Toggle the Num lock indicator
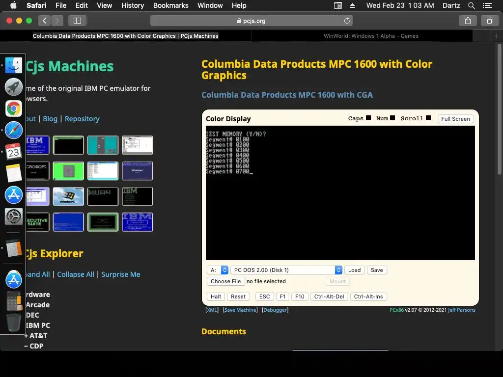The width and height of the screenshot is (503, 377). coord(392,118)
